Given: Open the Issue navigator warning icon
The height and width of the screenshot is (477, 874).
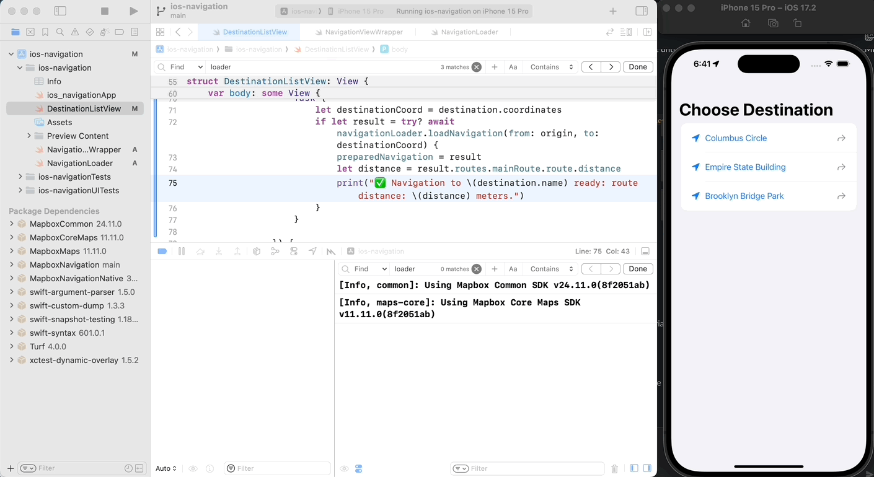Looking at the screenshot, I should (x=75, y=32).
